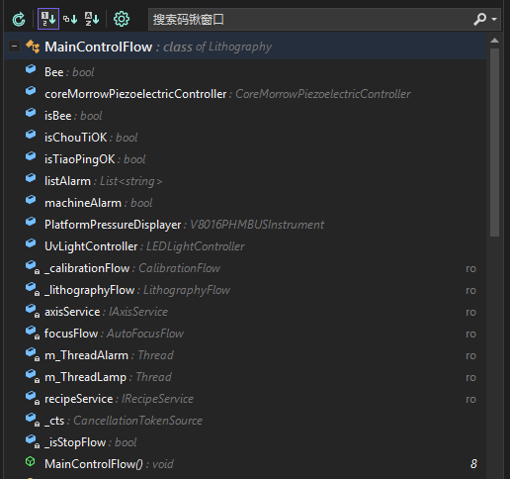Click the magnifier search icon
This screenshot has height=479, width=510.
click(x=480, y=19)
